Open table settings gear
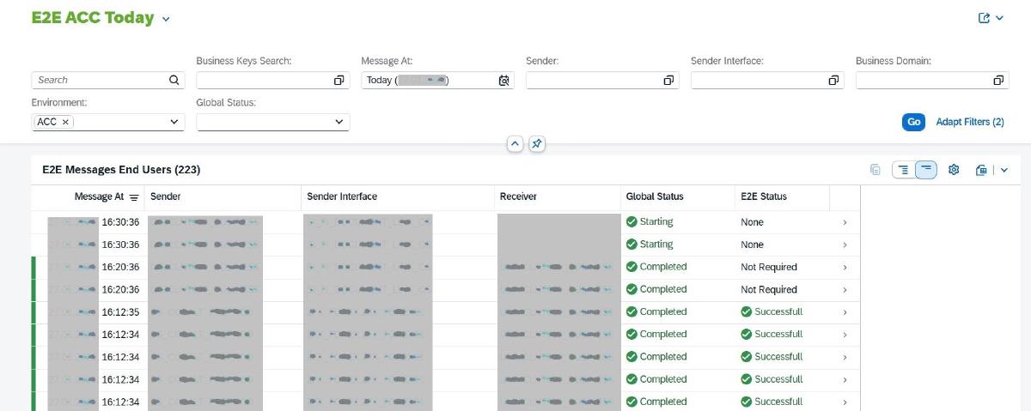This screenshot has width=1031, height=411. click(954, 170)
